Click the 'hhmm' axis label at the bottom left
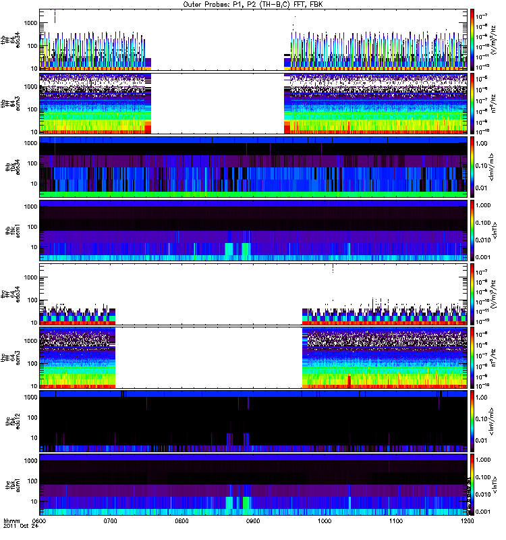 [x=11, y=520]
